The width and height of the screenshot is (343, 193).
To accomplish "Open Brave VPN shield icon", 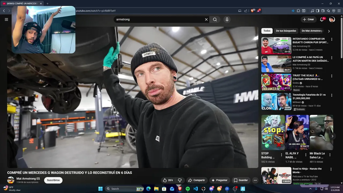I will 334,11.
